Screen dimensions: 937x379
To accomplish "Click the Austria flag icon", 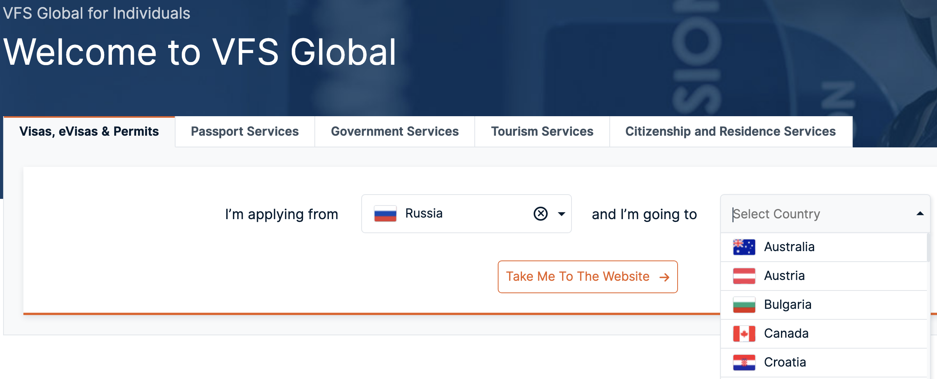I will pyautogui.click(x=744, y=276).
